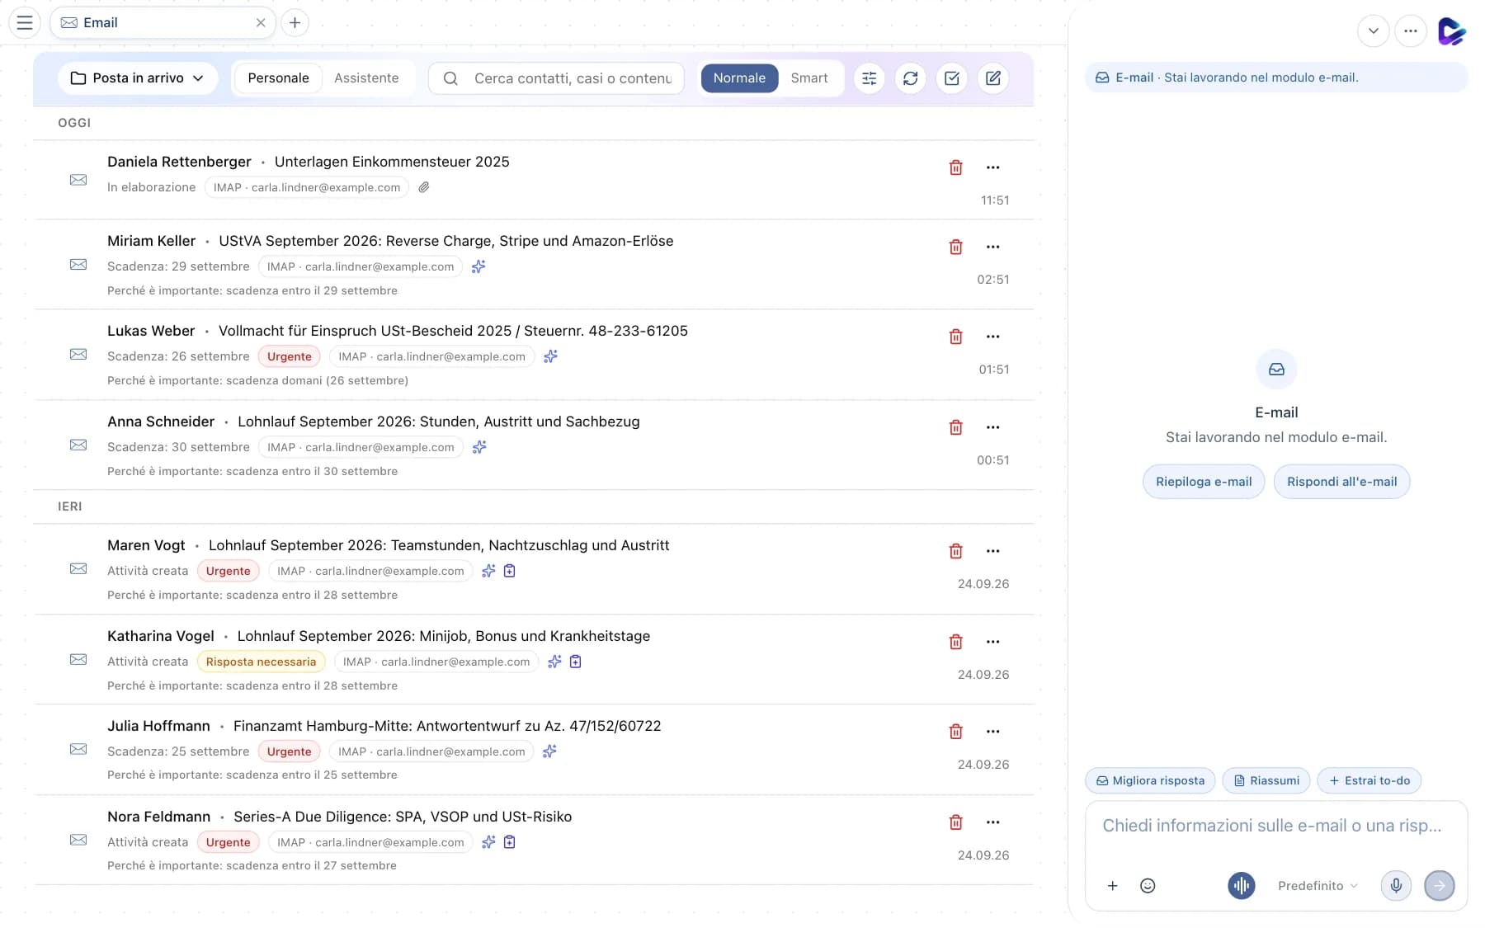
Task: Add a new tab with plus icon
Action: tap(295, 22)
